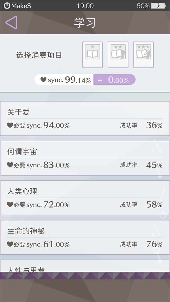
Task: Click the purple + 0.00% bonus indicator
Action: (x=114, y=80)
